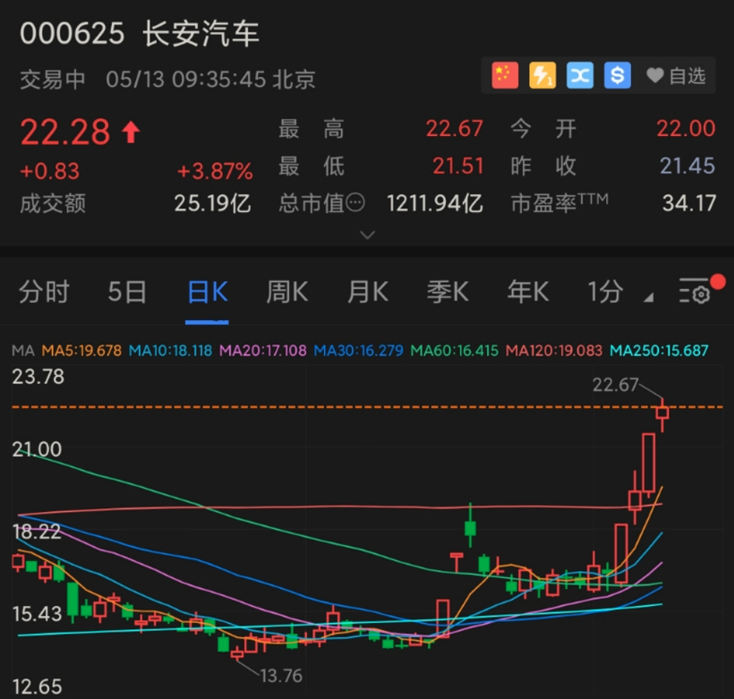Tap MA30:16.279 indicator value
Screen dimensions: 734x699
(x=359, y=350)
